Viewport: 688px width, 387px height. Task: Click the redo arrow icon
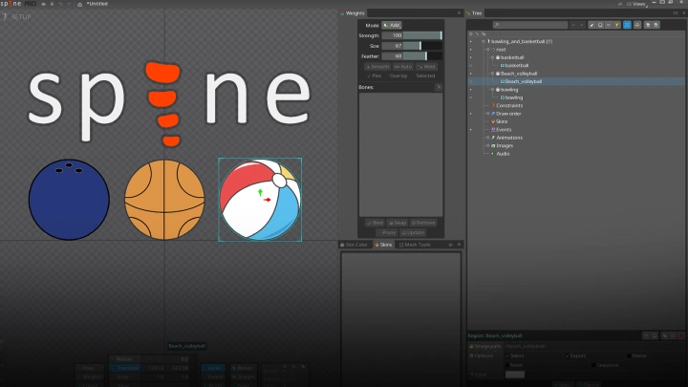(x=70, y=4)
